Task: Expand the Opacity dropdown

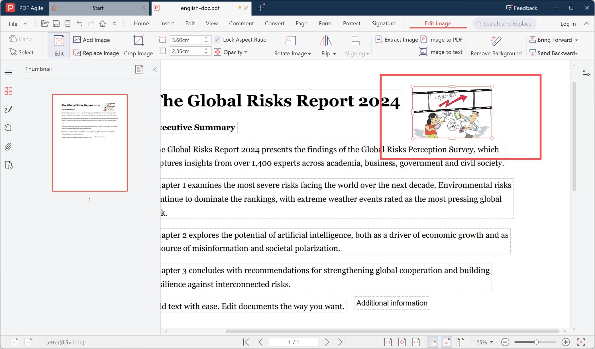Action: [246, 52]
